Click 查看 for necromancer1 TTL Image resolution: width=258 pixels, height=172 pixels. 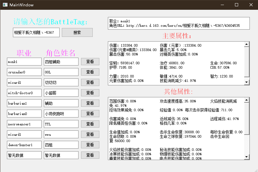coord(90,124)
